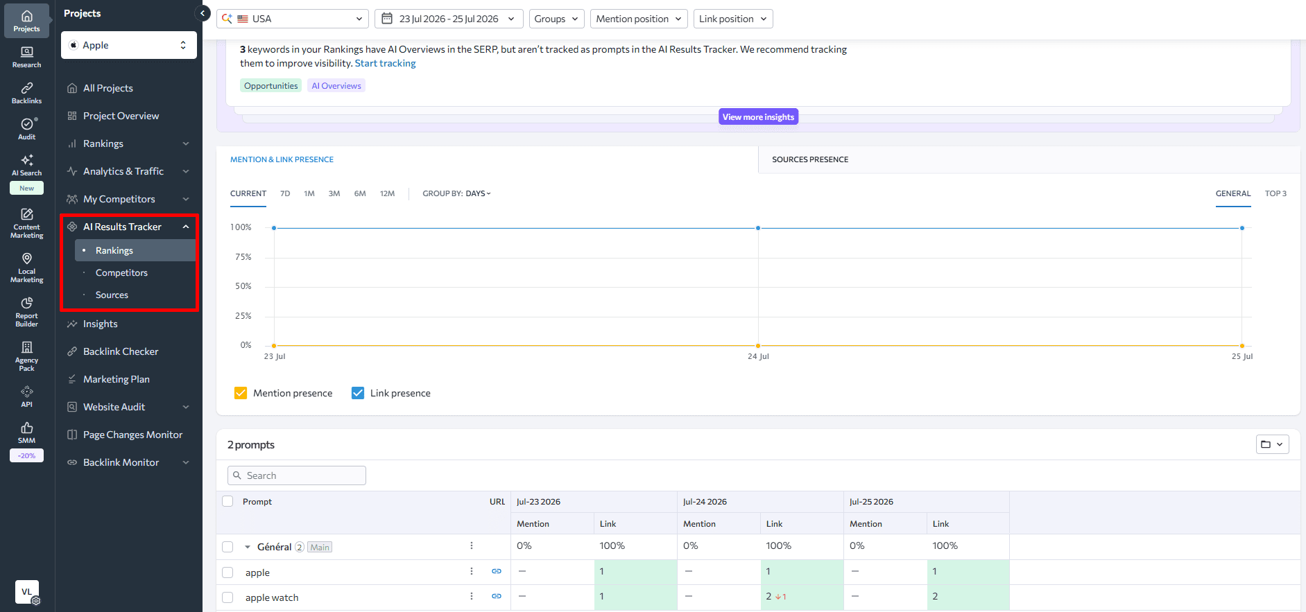This screenshot has width=1306, height=612.
Task: Open the USA search engine dropdown
Action: [293, 19]
